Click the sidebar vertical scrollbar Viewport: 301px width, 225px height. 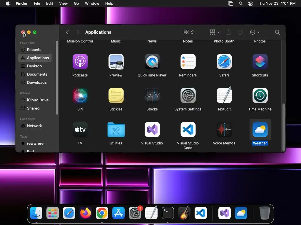pyautogui.click(x=57, y=78)
